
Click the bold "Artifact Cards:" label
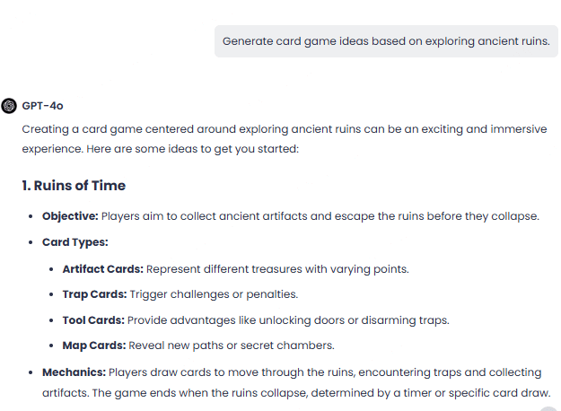[x=103, y=269]
